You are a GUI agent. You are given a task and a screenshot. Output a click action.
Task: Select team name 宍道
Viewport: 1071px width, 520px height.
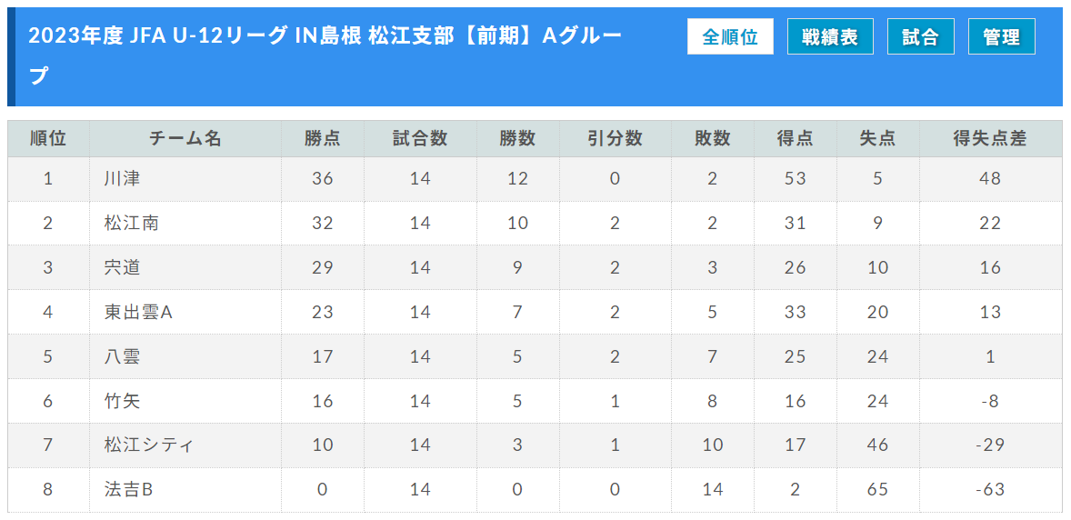point(118,268)
